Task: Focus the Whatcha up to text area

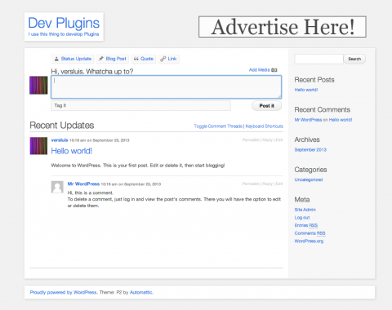Action: click(x=166, y=87)
